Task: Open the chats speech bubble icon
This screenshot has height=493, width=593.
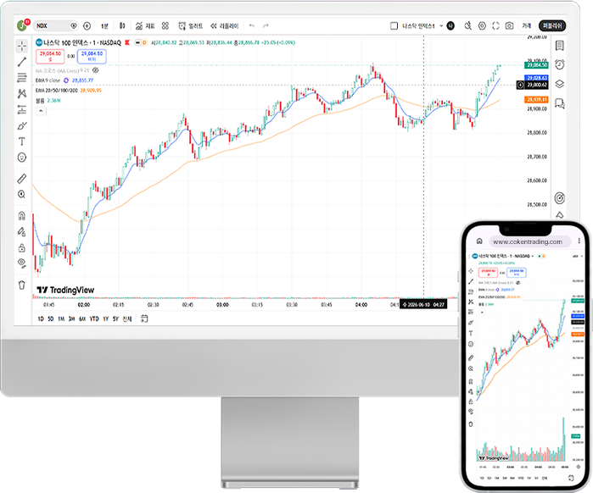Action: click(560, 103)
